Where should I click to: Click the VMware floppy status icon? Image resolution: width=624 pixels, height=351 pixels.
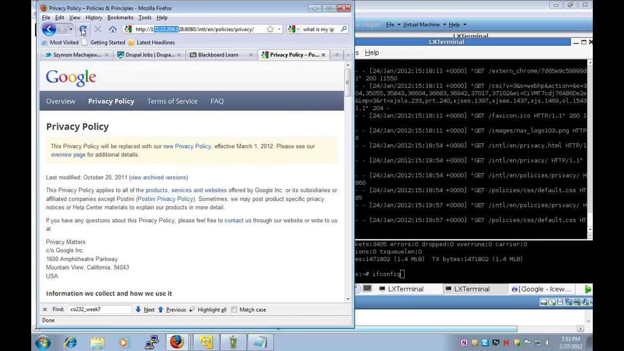pos(560,302)
